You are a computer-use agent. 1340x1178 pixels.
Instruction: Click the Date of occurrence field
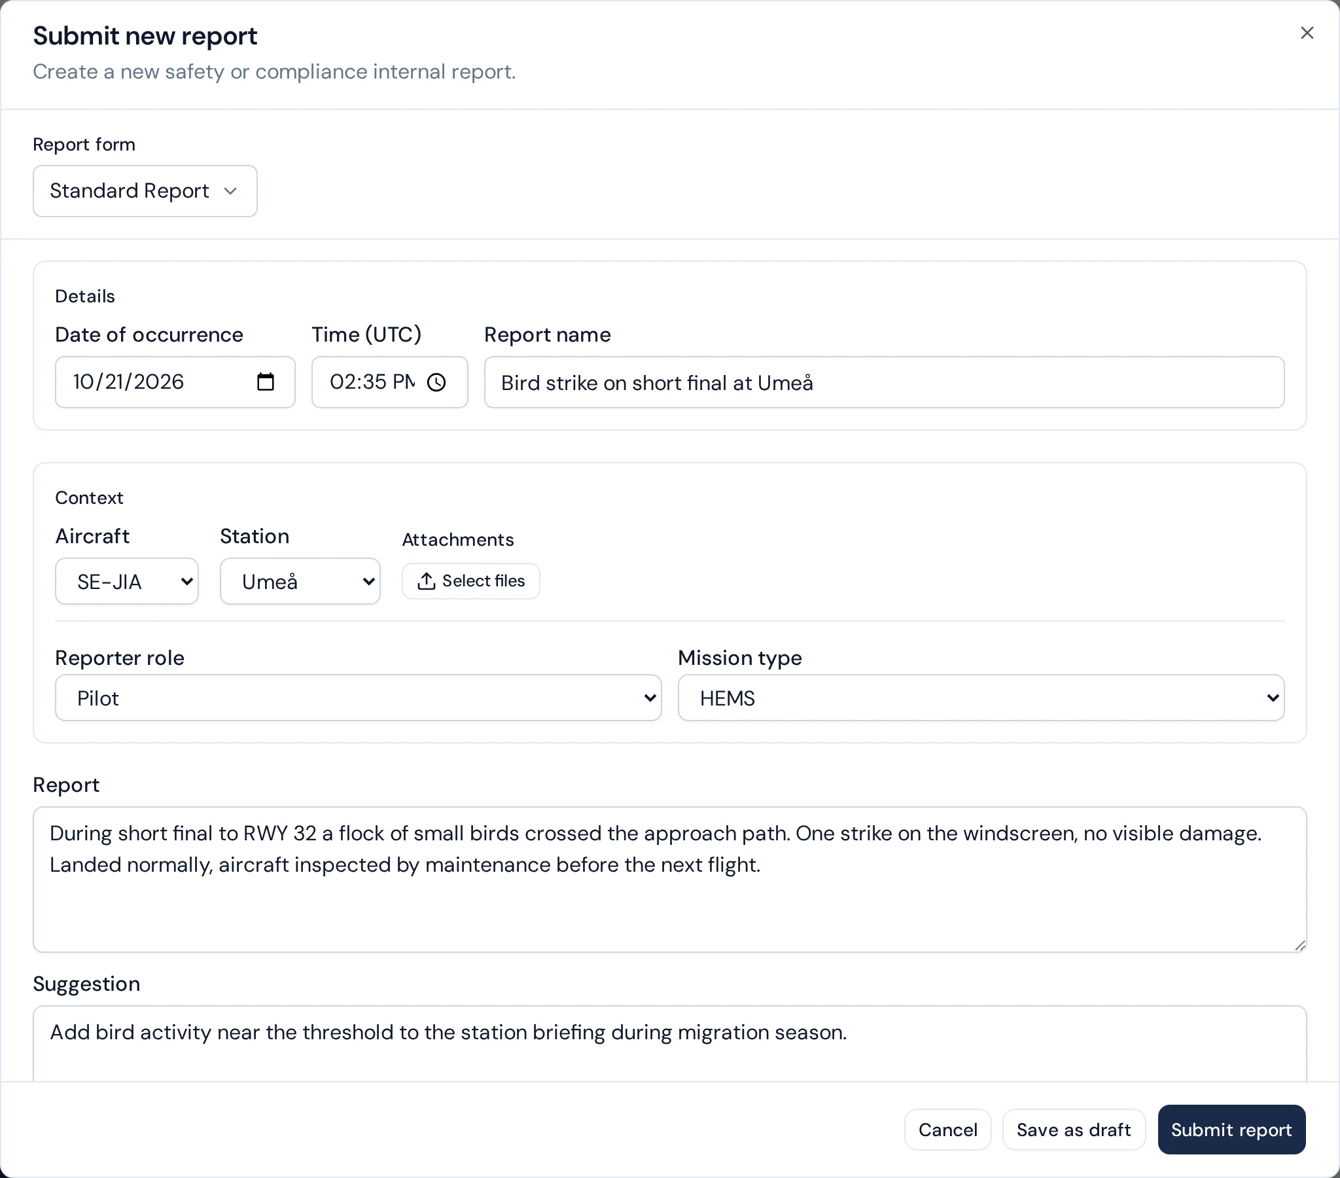coord(175,382)
